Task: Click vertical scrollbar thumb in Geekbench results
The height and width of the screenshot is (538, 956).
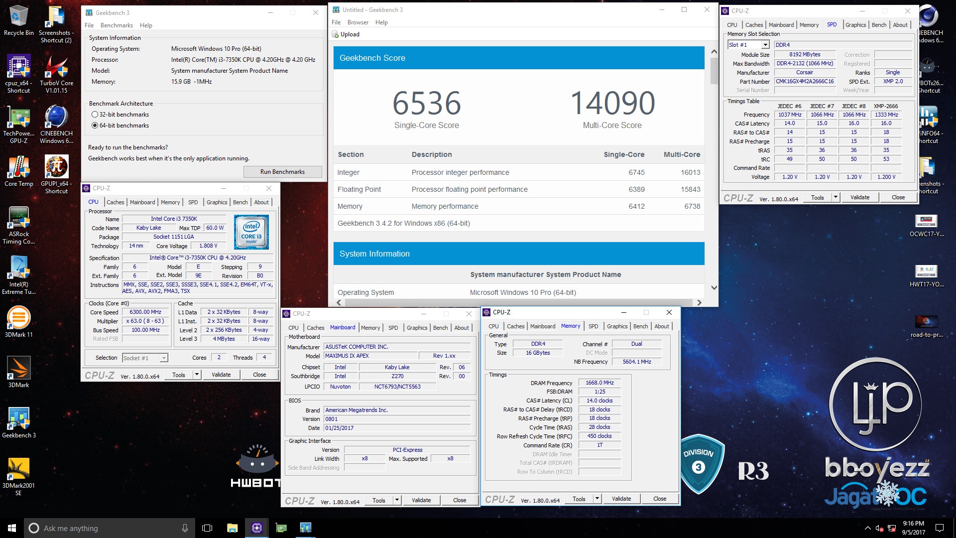Action: pos(714,70)
